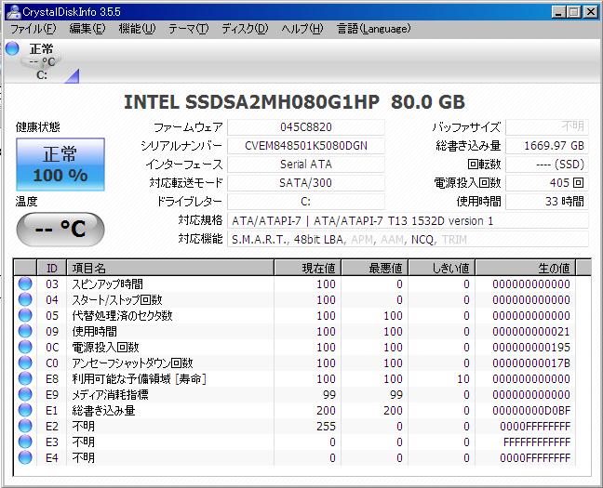Image resolution: width=603 pixels, height=488 pixels.
Task: Click the status orb for row 05 代替処理済のセクタ数
Action: 25,315
